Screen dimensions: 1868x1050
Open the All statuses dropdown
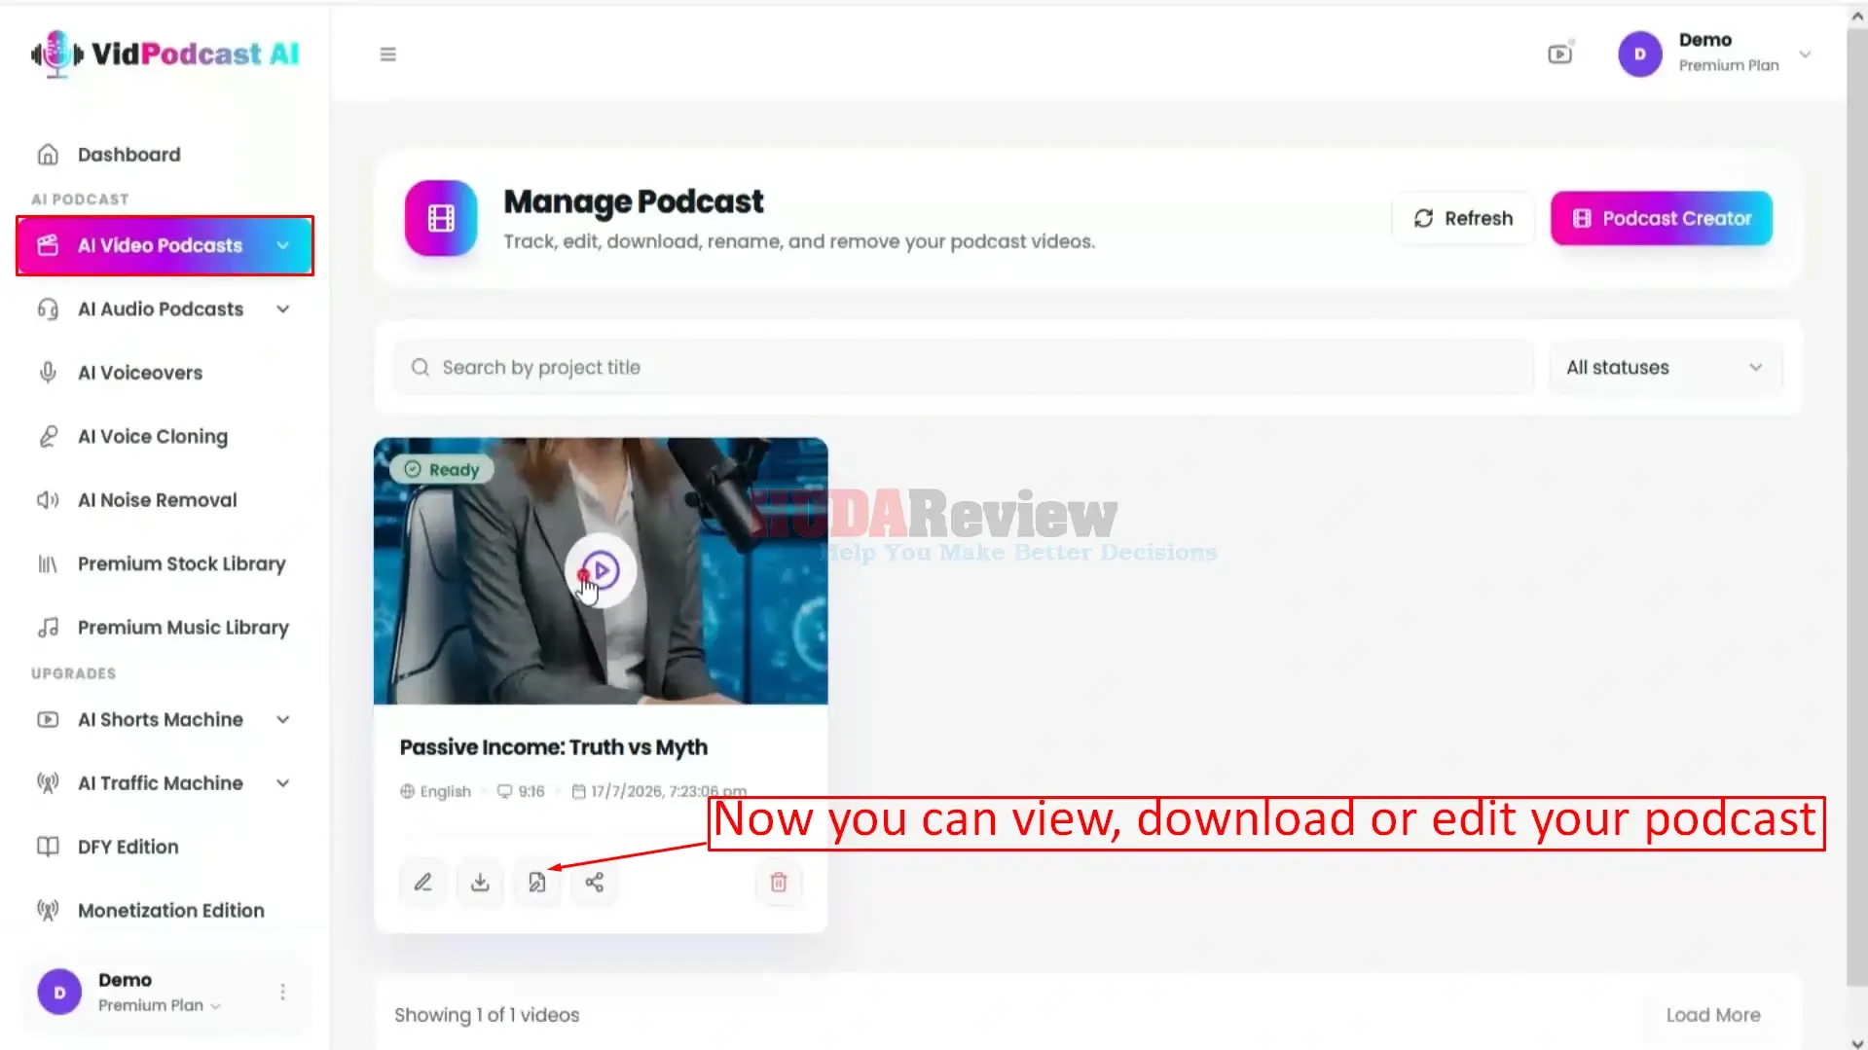pos(1665,368)
